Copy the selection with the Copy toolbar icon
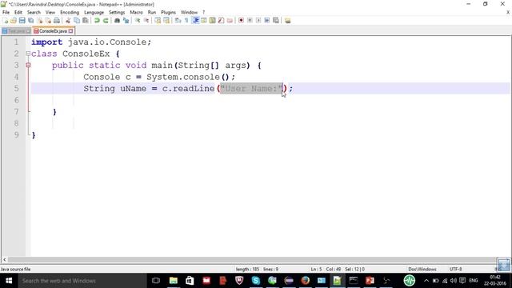This screenshot has height=288, width=512. (77, 21)
